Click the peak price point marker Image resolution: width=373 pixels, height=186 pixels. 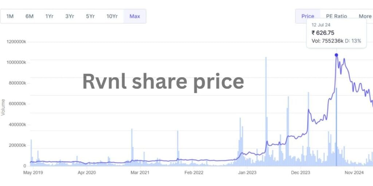pos(336,55)
